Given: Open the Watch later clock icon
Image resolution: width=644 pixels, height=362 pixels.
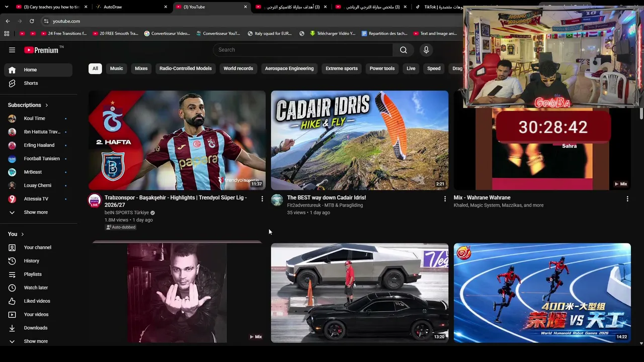Looking at the screenshot, I should click(12, 288).
